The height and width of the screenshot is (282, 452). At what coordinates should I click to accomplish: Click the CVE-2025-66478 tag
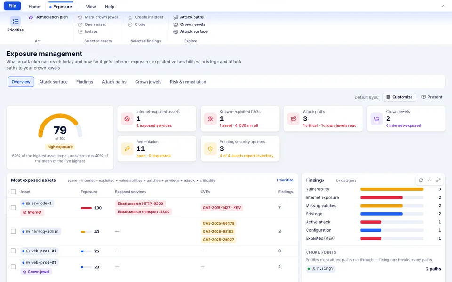coord(218,223)
